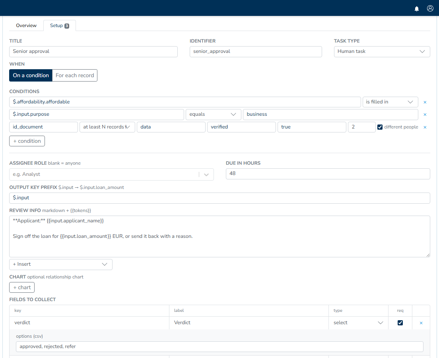Click into the Review Info textarea
The width and height of the screenshot is (439, 358).
tap(219, 236)
